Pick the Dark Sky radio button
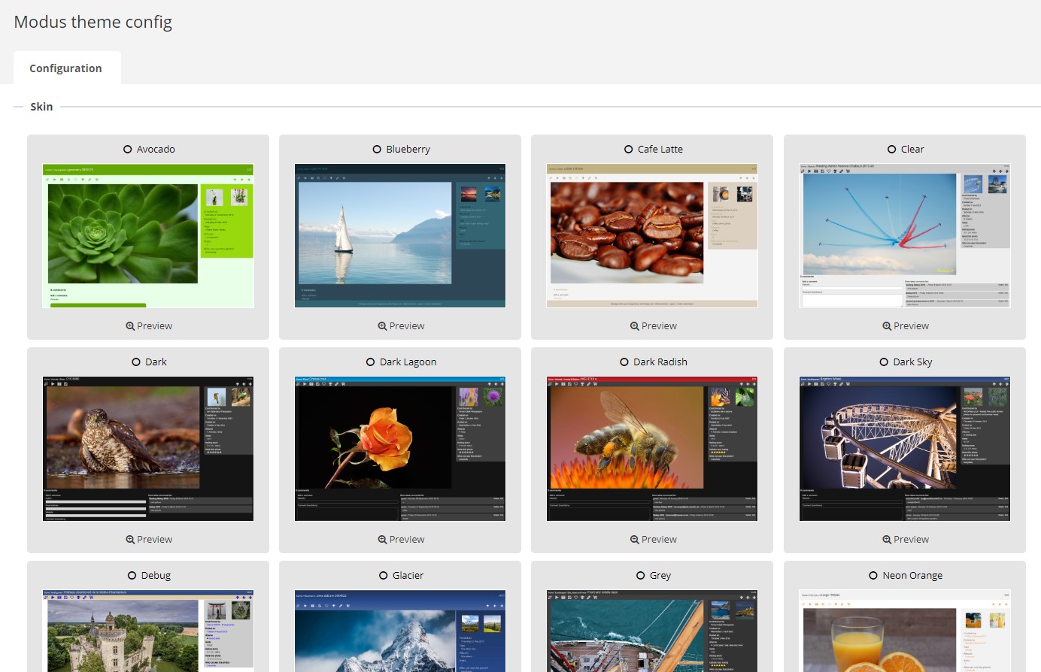The height and width of the screenshot is (672, 1041). coord(885,362)
